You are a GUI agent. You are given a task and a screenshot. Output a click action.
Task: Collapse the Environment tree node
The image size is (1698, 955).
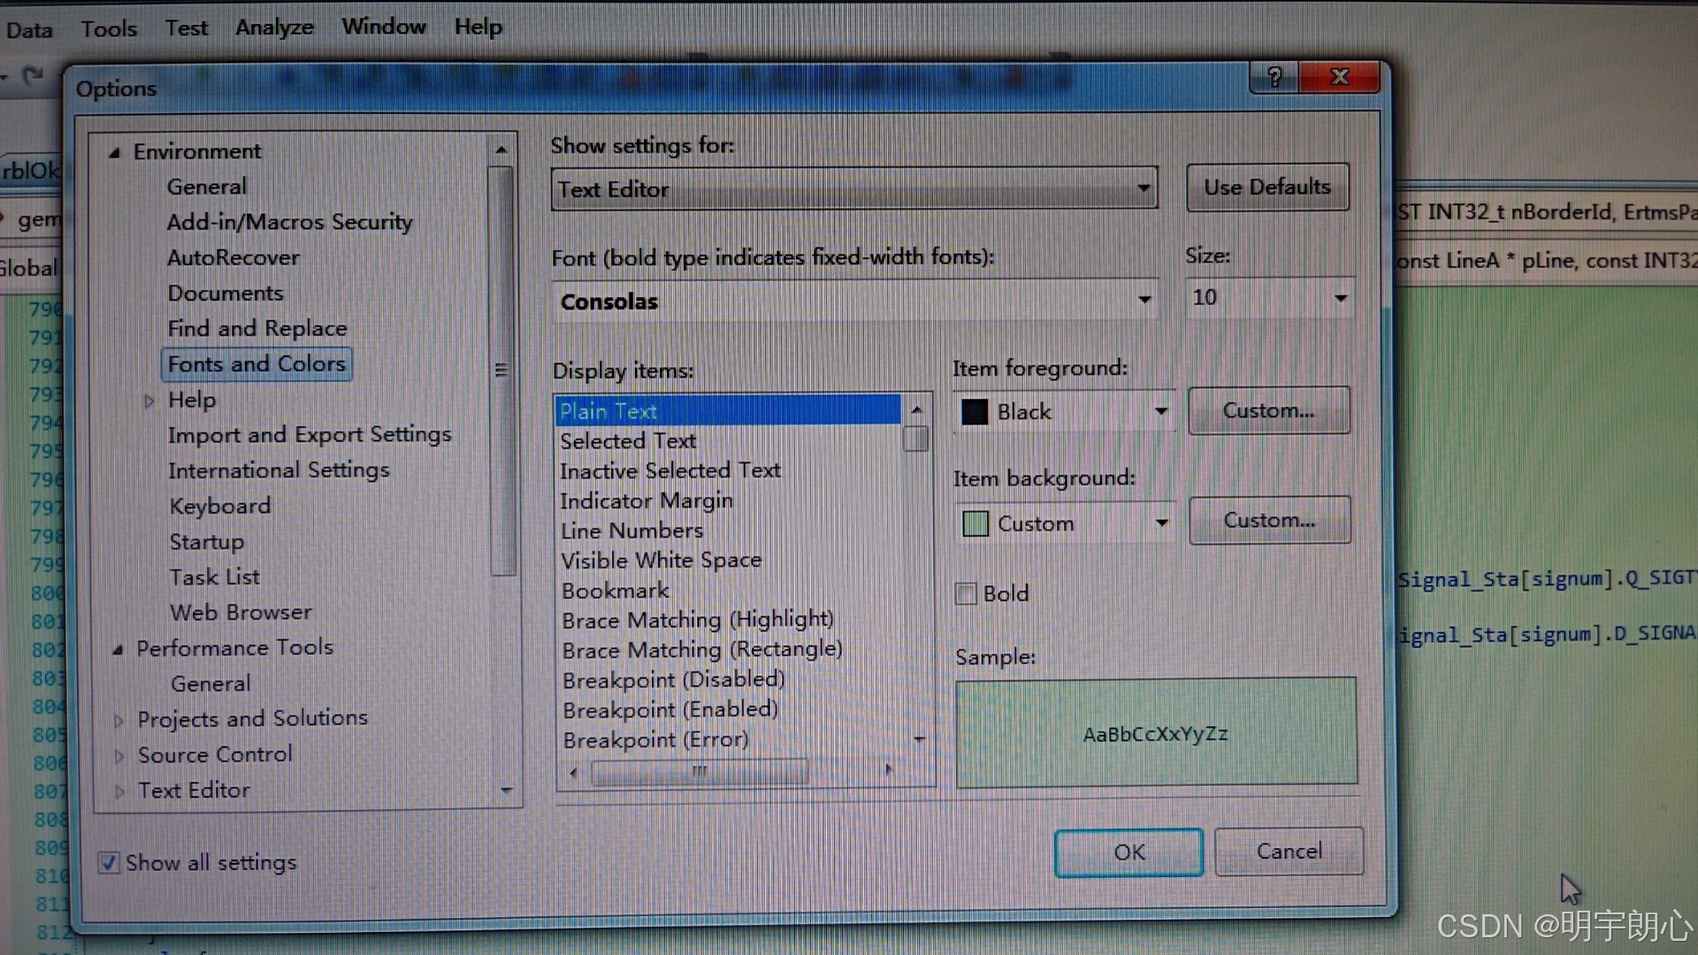[114, 153]
